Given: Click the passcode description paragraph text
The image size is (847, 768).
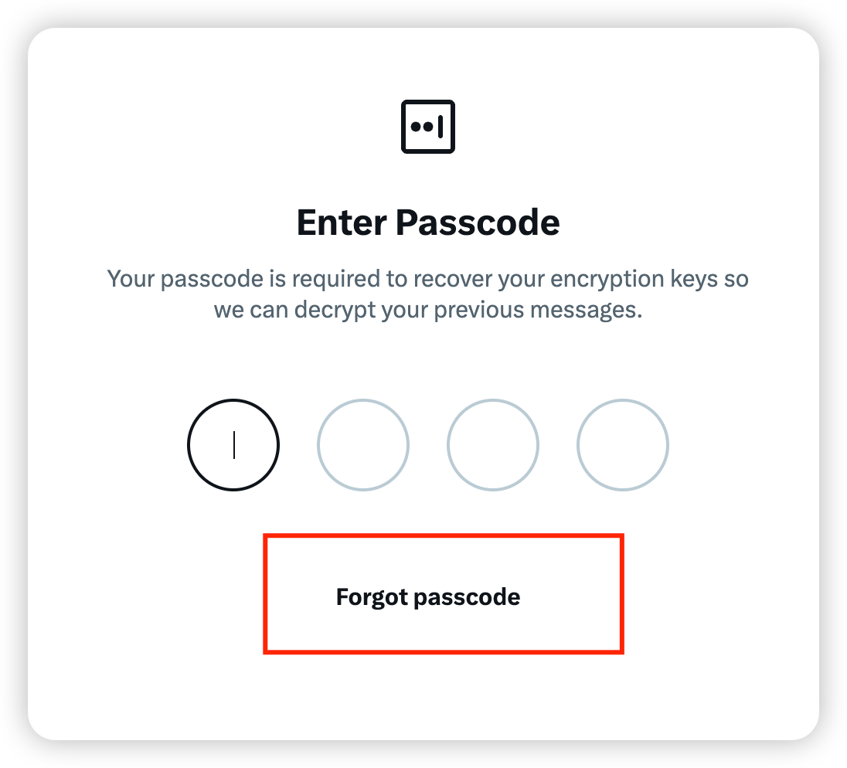Looking at the screenshot, I should 428,294.
